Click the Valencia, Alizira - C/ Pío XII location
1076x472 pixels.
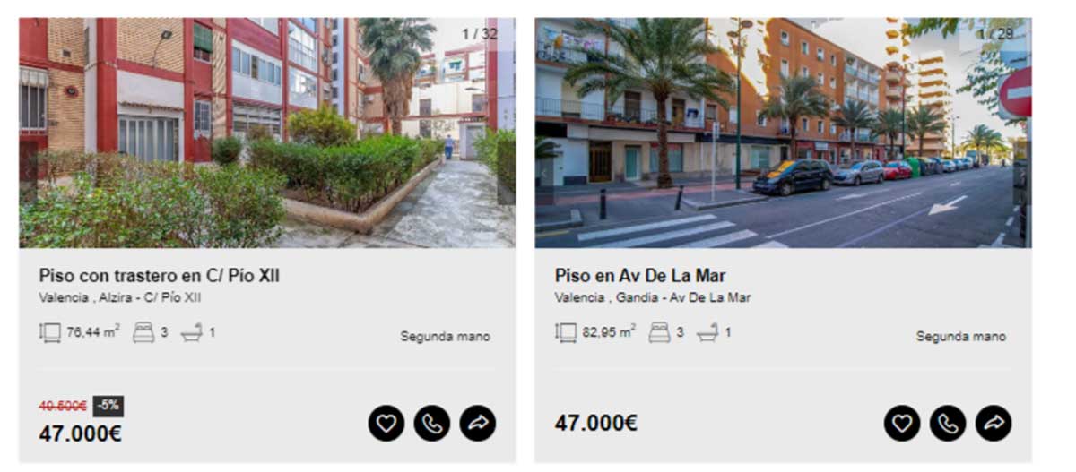coord(120,297)
